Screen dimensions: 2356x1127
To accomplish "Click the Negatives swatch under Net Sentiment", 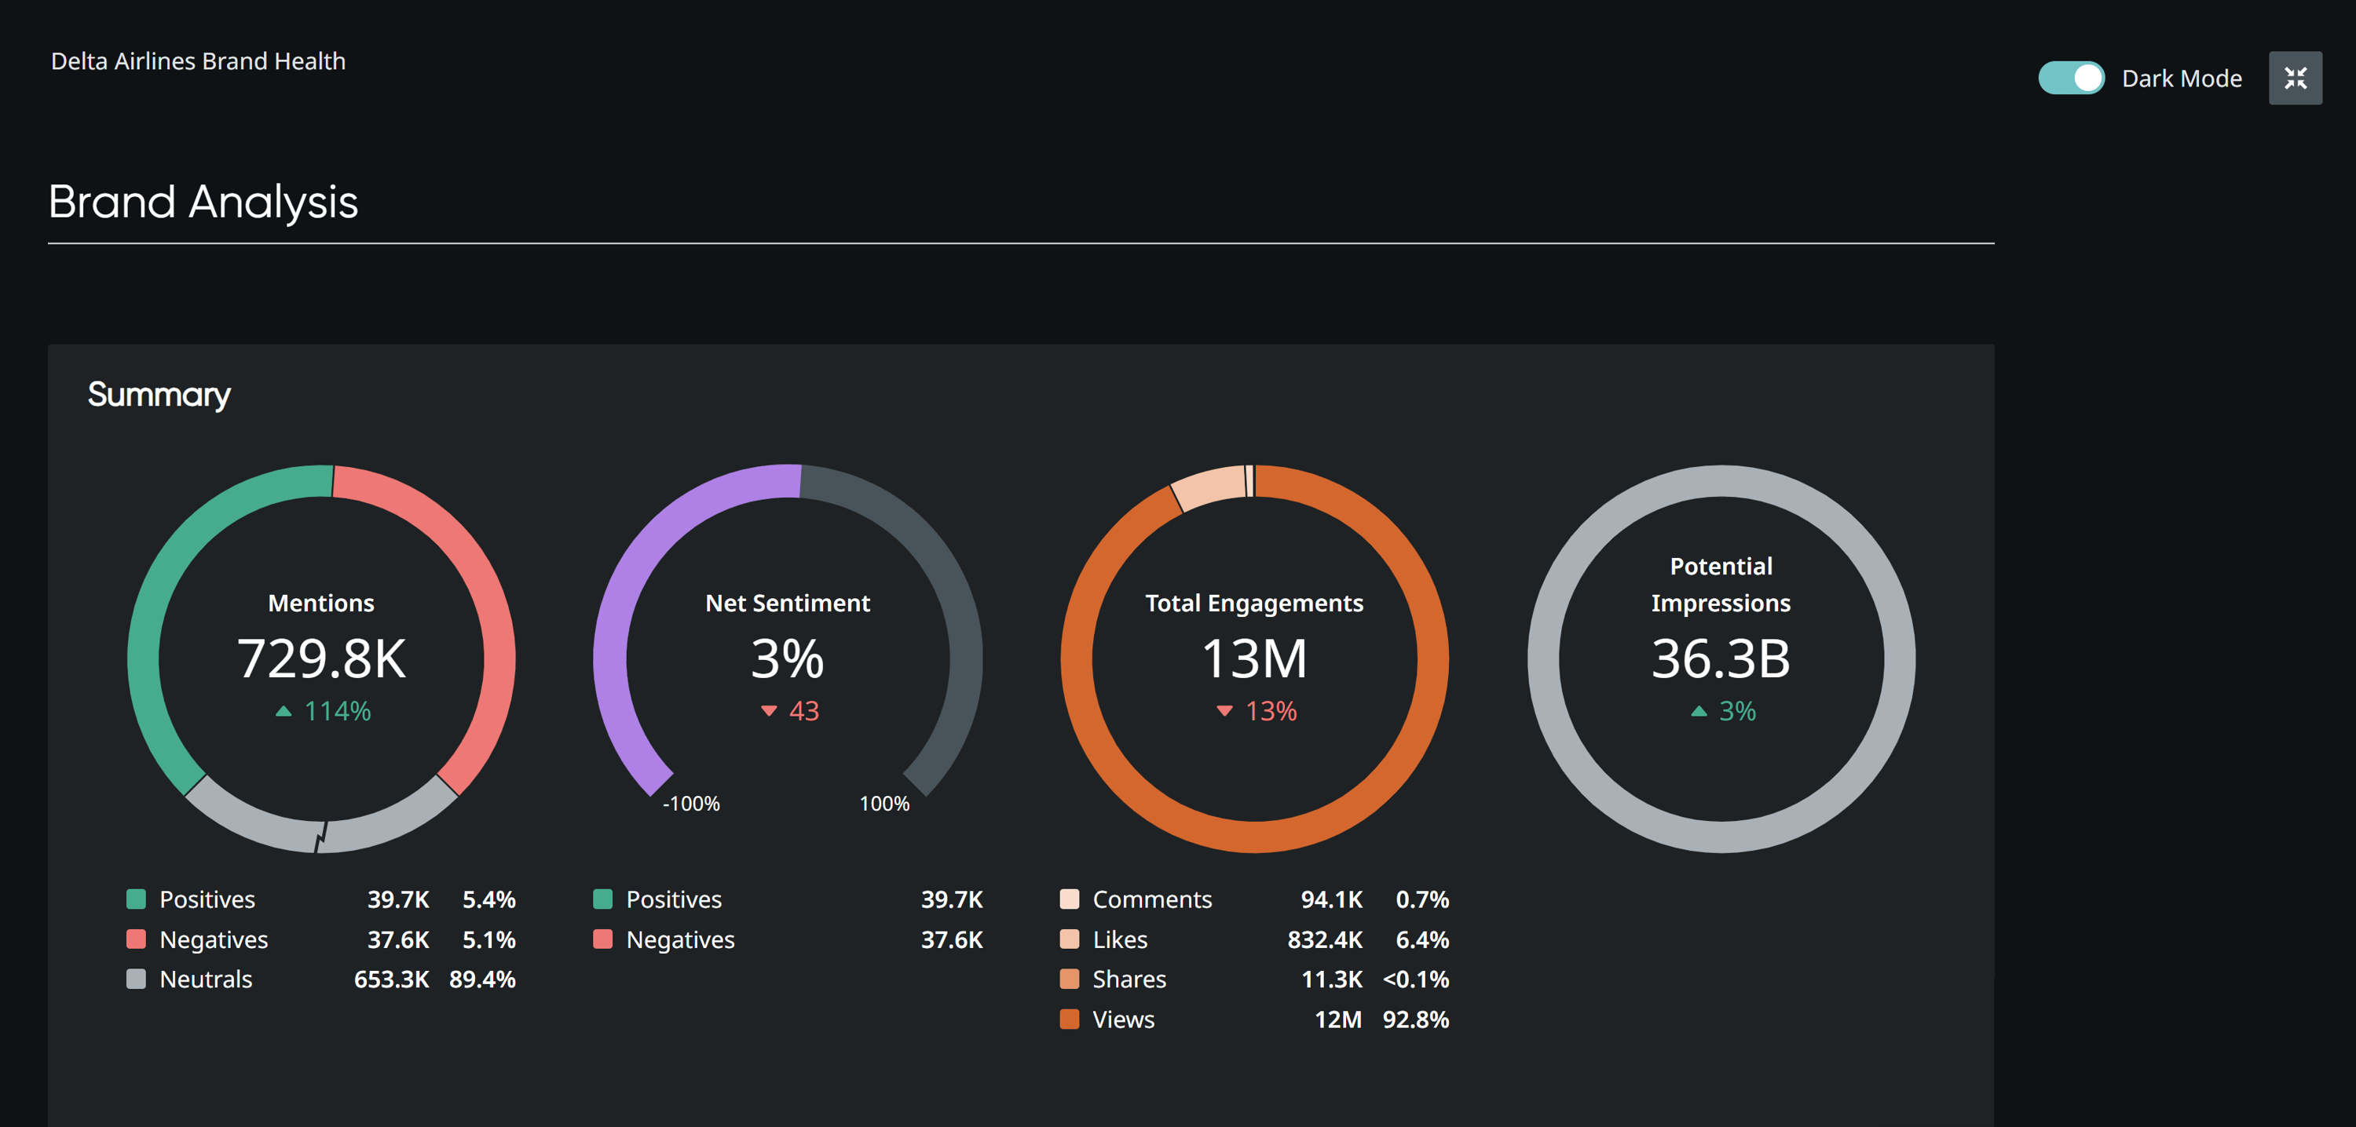I will point(602,939).
